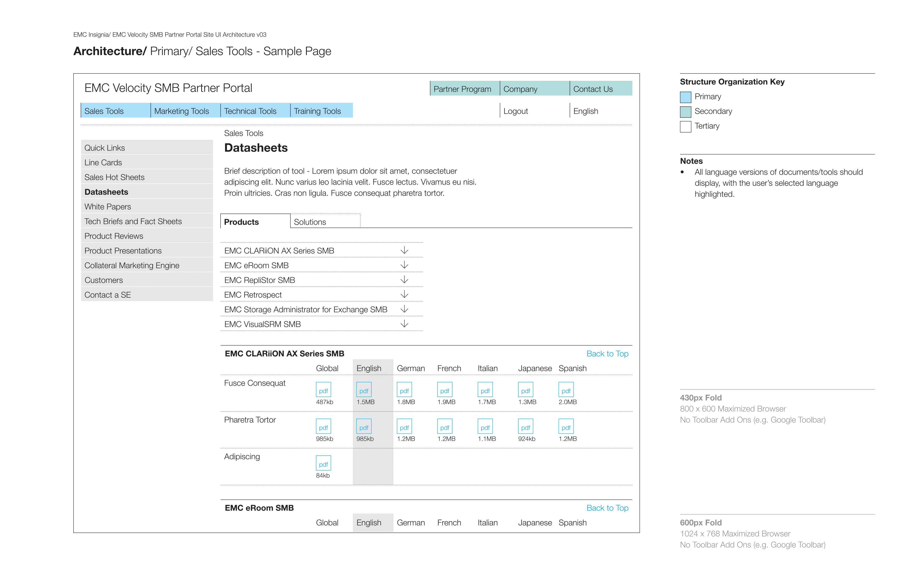900x582 pixels.
Task: Click the down arrow beside EMC VisualSRM SMB
Action: [404, 324]
